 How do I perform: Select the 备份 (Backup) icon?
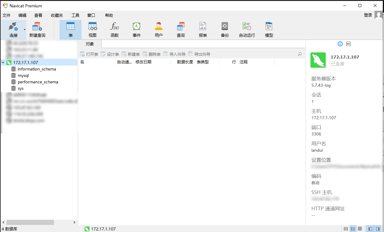(x=225, y=29)
